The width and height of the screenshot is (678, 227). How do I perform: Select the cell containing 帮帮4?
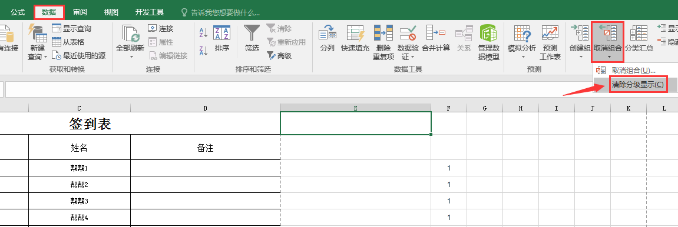pos(79,217)
